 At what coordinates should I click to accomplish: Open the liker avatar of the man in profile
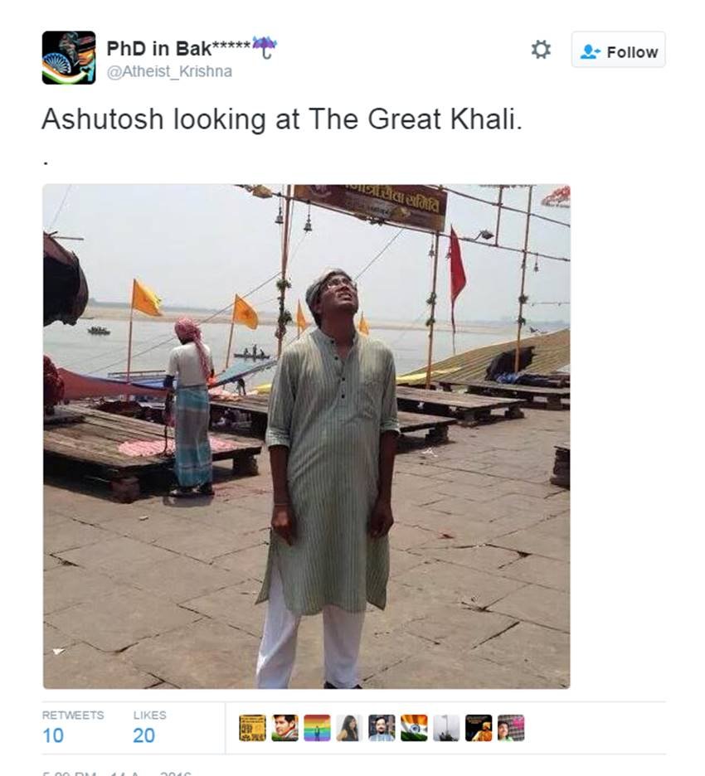coord(284,728)
